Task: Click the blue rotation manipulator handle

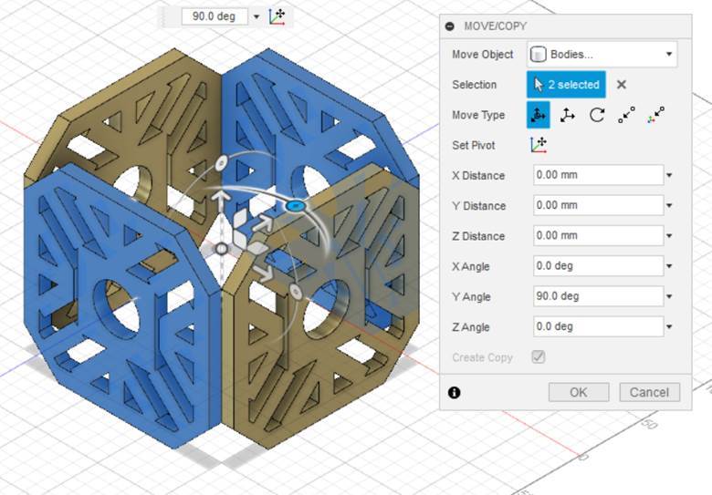Action: pyautogui.click(x=295, y=206)
